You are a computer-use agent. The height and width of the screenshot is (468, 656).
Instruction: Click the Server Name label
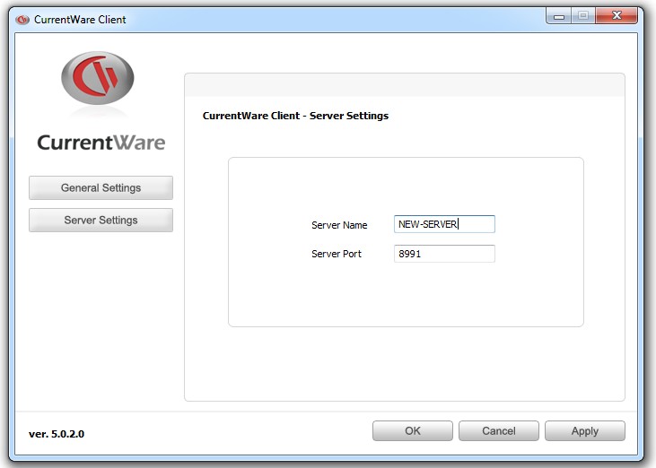pyautogui.click(x=339, y=225)
